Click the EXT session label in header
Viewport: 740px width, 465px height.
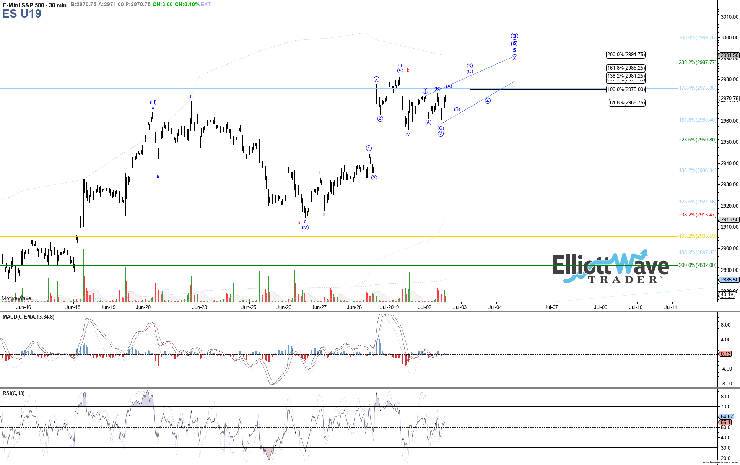click(x=206, y=4)
